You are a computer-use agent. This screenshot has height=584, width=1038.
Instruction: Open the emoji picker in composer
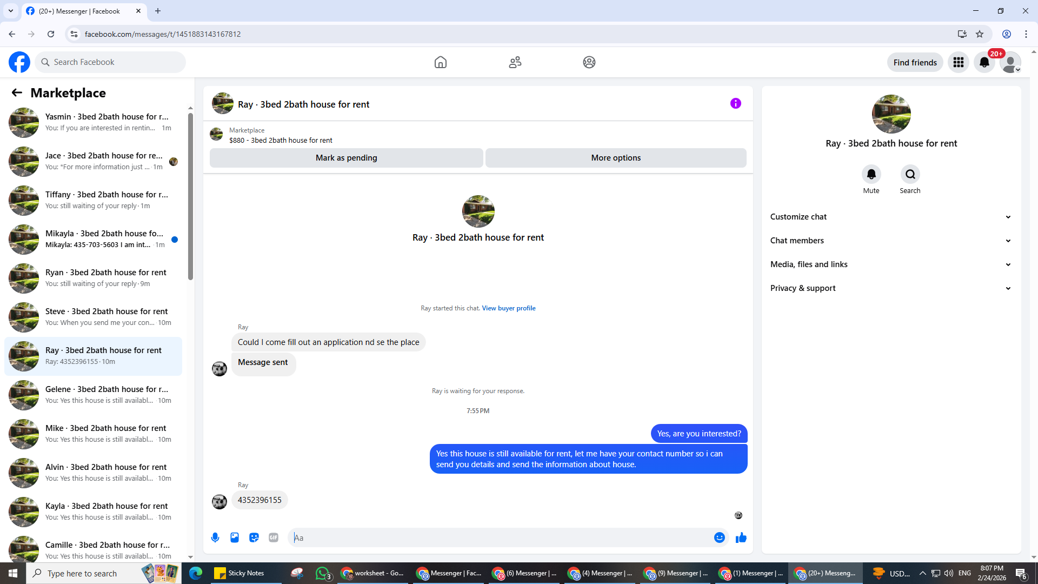pos(719,537)
